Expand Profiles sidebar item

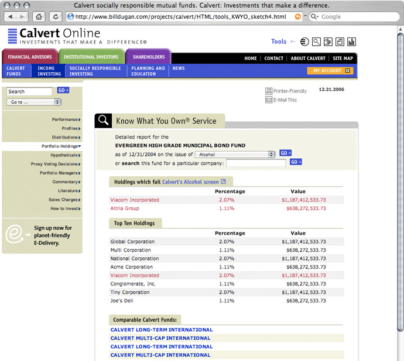click(x=71, y=128)
